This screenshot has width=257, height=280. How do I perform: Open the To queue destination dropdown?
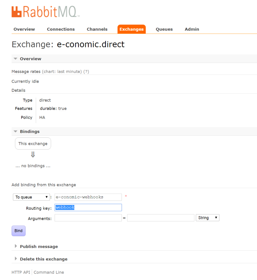pyautogui.click(x=31, y=197)
